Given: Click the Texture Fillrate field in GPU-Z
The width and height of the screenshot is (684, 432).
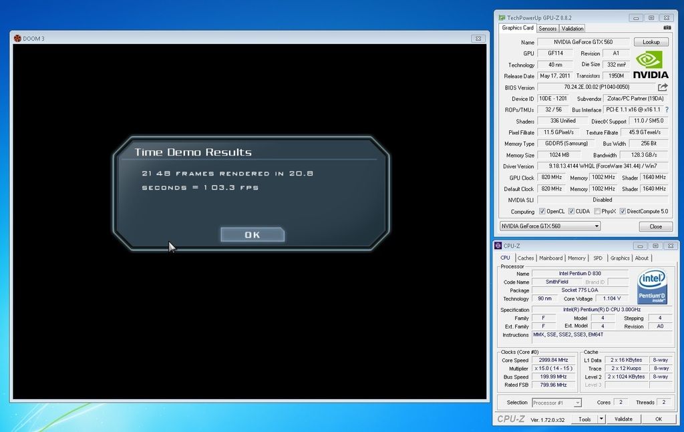Looking at the screenshot, I should [x=645, y=132].
